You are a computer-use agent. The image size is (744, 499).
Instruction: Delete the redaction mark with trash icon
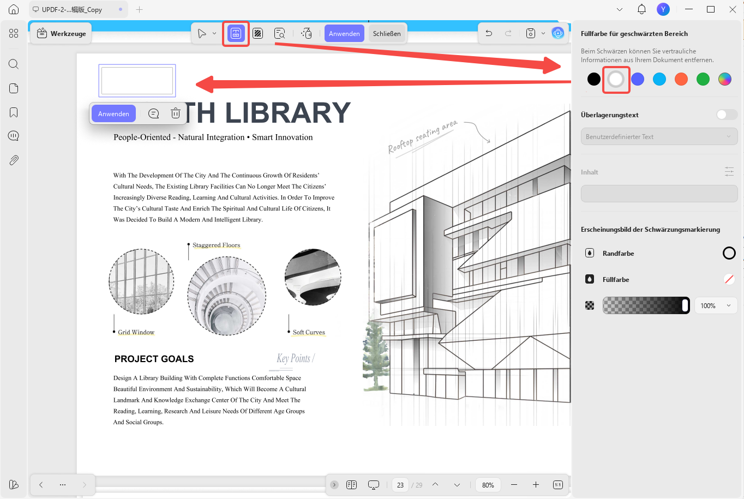pos(176,113)
